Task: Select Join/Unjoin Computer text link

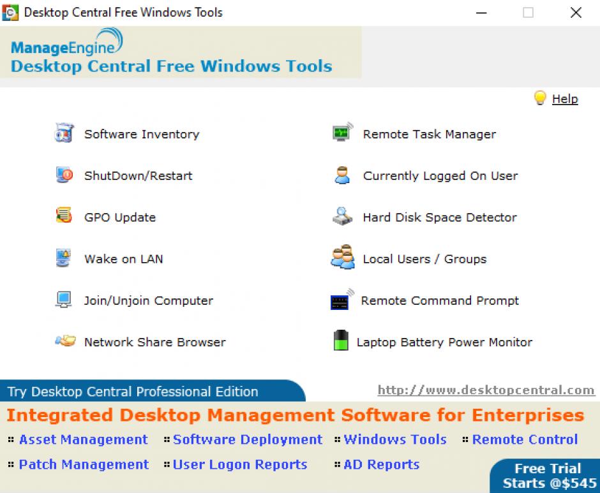Action: coord(149,300)
